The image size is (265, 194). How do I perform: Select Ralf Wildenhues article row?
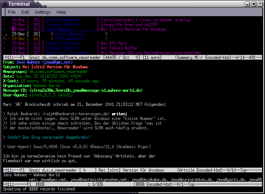(x=97, y=20)
